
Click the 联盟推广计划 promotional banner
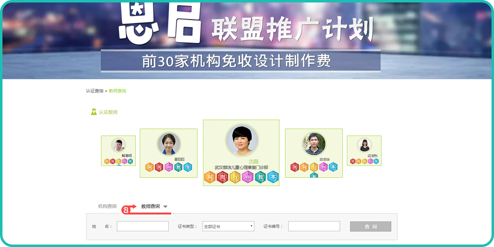[x=247, y=40]
